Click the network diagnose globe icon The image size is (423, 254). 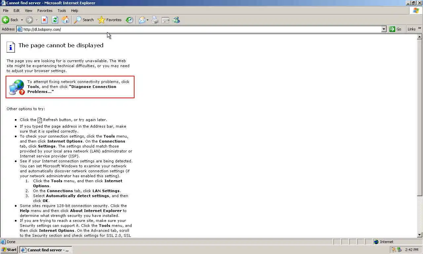tap(17, 87)
